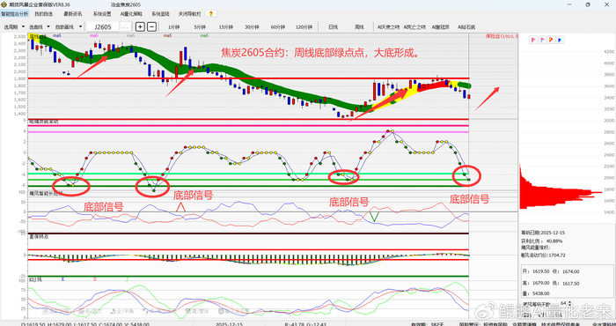Click the zoom out minus button
The image size is (616, 326).
point(151,26)
